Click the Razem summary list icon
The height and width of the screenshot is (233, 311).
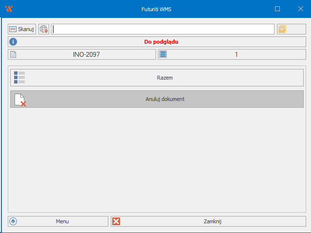pos(19,78)
